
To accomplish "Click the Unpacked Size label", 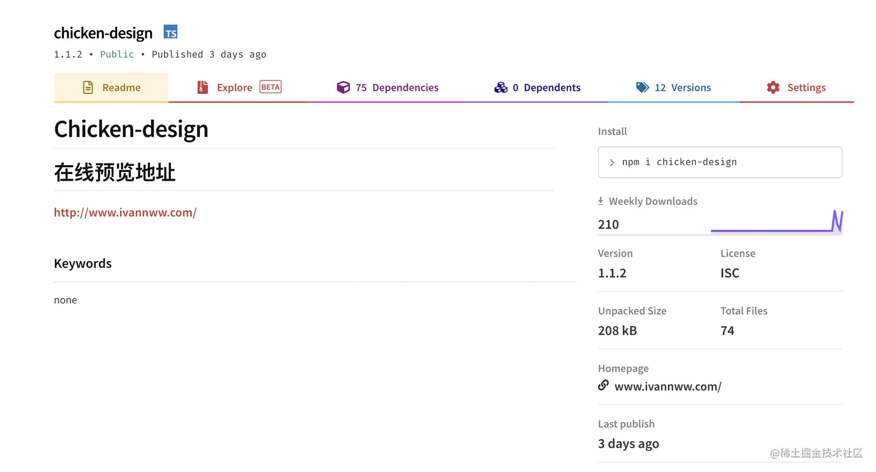I will coord(632,311).
